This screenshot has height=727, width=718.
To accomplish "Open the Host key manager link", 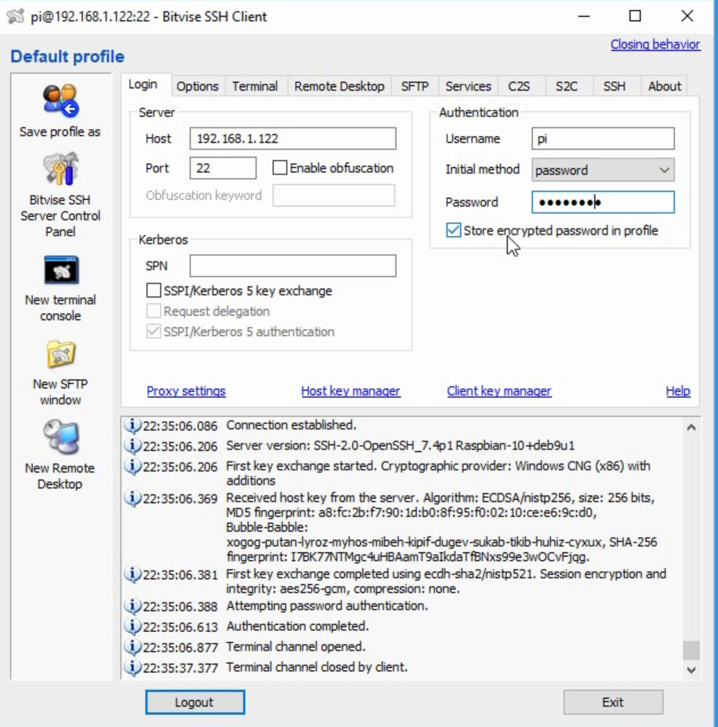I will [350, 391].
